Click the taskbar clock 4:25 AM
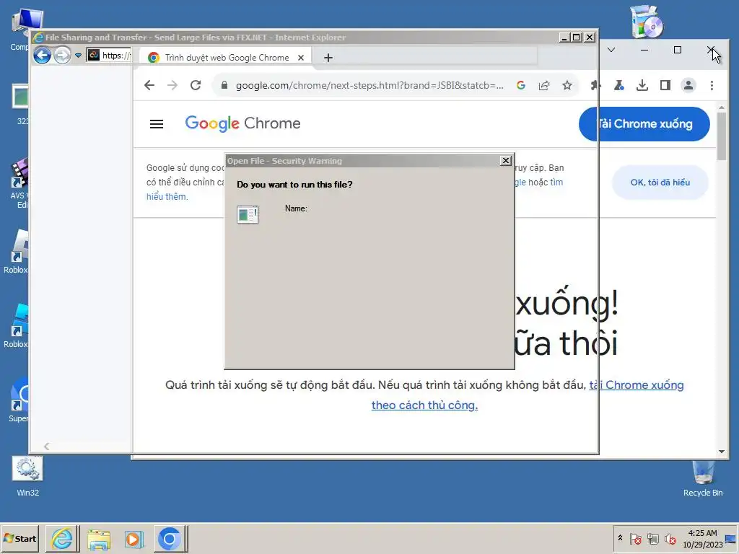Viewport: 739px width, 554px height. (702, 533)
